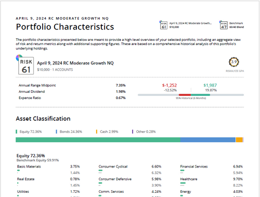Viewport: 260px width, 197px height.
Task: Click the large Risk 61 badge
Action: coord(26,66)
